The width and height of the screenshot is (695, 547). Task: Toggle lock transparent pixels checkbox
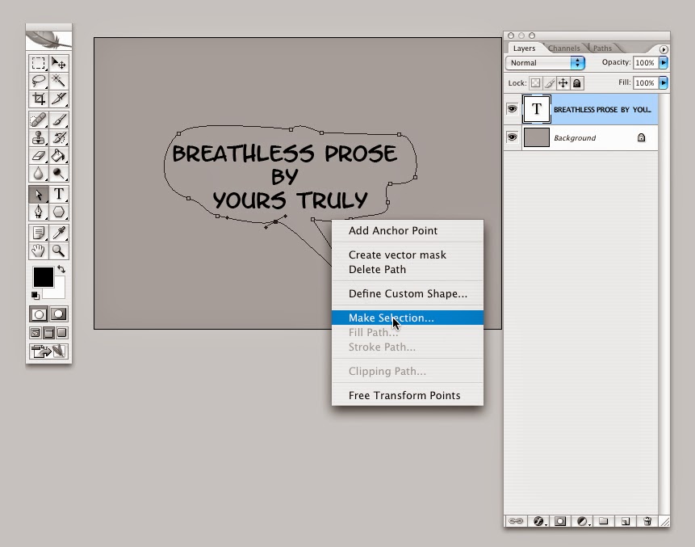[535, 83]
